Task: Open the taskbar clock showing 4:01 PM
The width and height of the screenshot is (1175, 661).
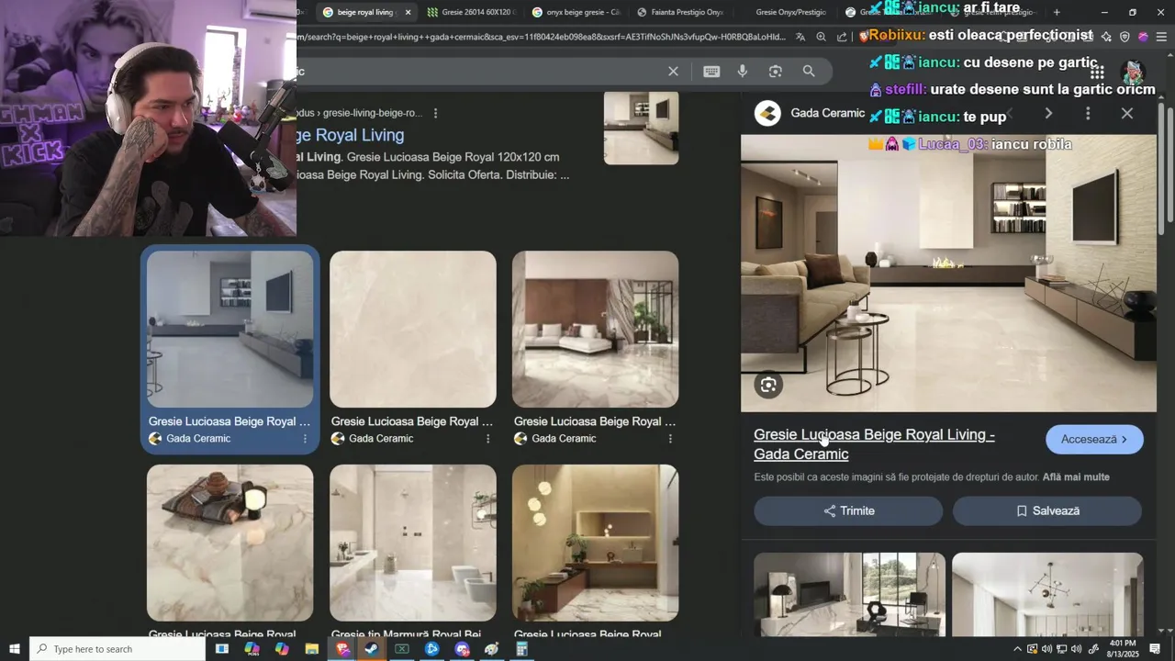Action: 1124,649
